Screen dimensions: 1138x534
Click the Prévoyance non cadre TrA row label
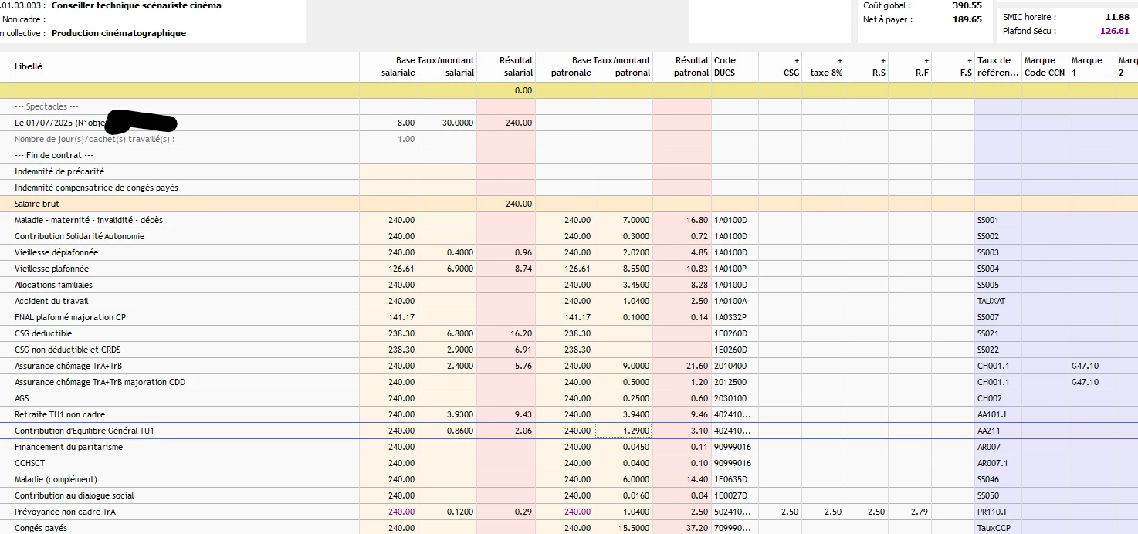65,512
